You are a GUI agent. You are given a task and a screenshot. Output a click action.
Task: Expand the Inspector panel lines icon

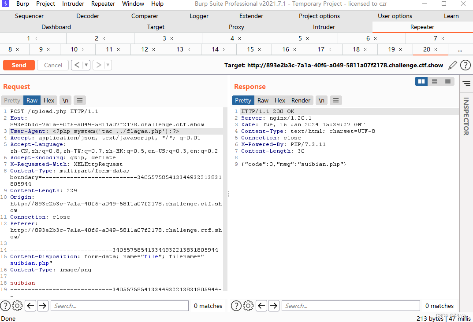click(x=466, y=83)
